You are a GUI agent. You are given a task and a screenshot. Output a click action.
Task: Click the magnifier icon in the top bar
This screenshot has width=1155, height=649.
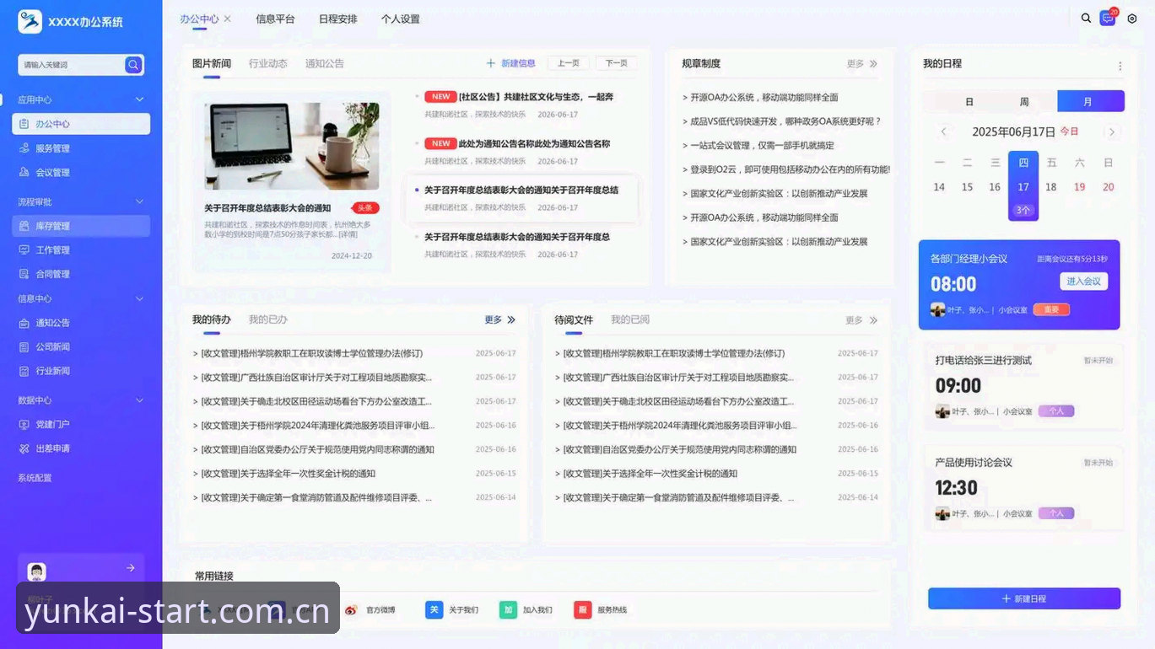click(x=1086, y=18)
